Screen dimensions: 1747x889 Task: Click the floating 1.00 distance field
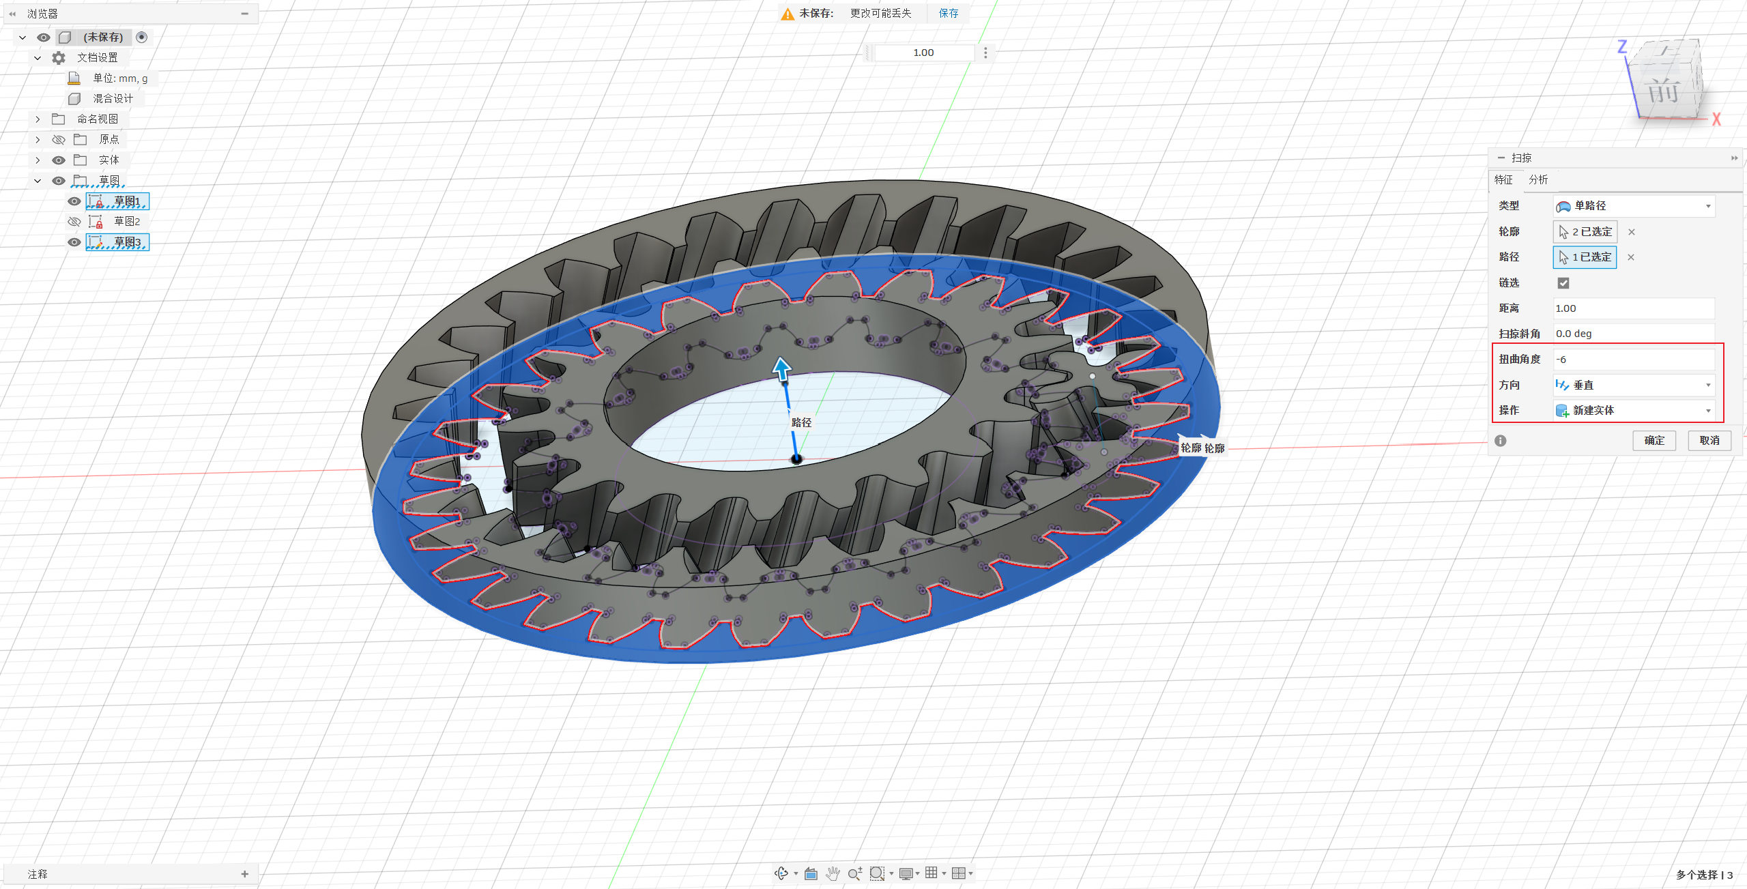[x=924, y=53]
